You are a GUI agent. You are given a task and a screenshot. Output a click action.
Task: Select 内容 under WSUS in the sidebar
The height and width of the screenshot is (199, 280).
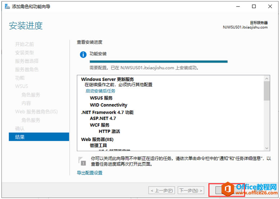26,103
